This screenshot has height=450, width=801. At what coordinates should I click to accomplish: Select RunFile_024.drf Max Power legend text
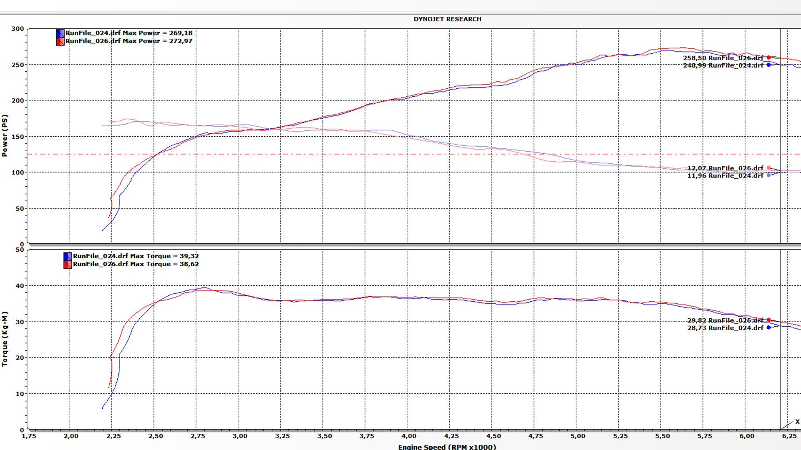coord(129,33)
